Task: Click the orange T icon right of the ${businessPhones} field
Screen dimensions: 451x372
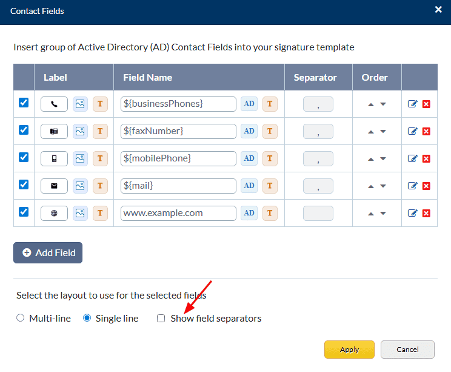Action: pyautogui.click(x=270, y=104)
